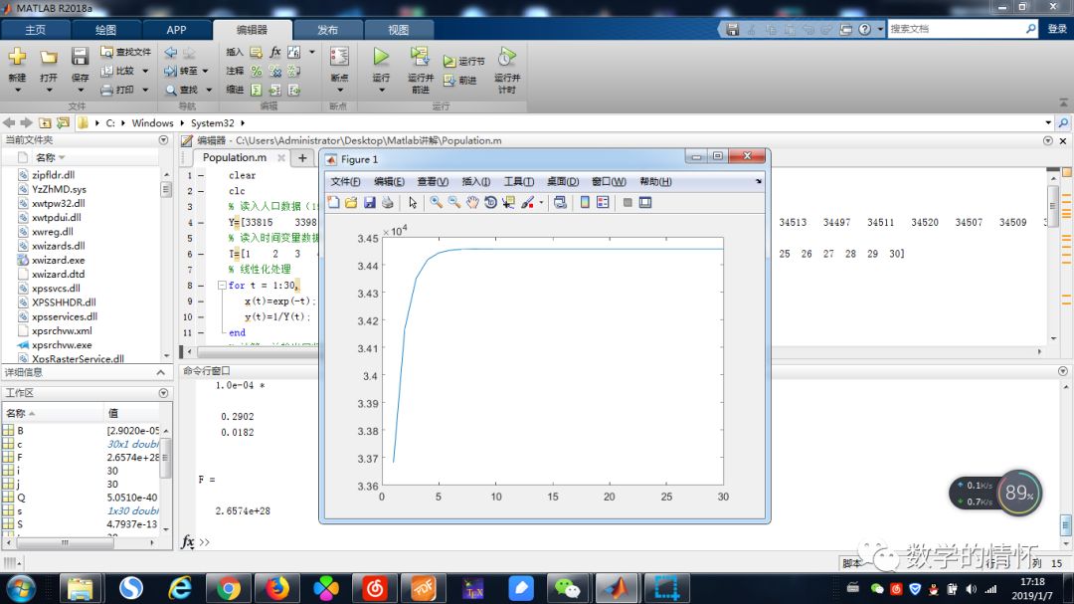Click the 登录 (Sign In) link
1074x604 pixels.
point(1057,29)
